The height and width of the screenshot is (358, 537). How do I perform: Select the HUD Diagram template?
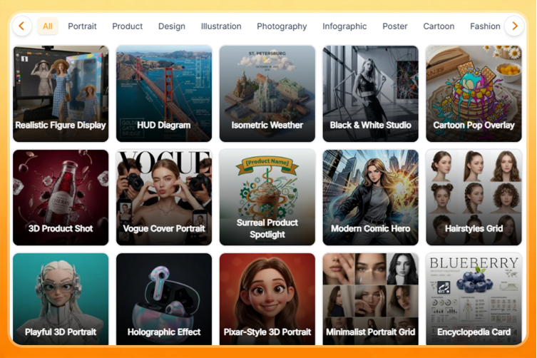[164, 93]
